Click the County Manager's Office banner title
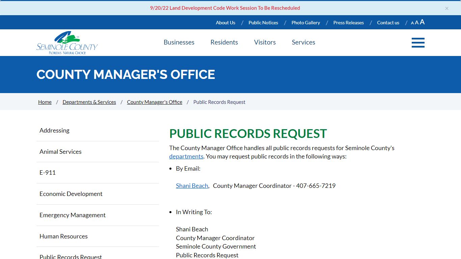Screen dimensions: 461x259 point(126,75)
